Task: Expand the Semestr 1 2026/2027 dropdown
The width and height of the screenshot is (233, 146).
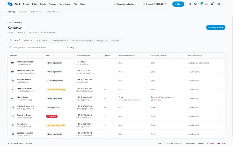Action: coord(156,4)
